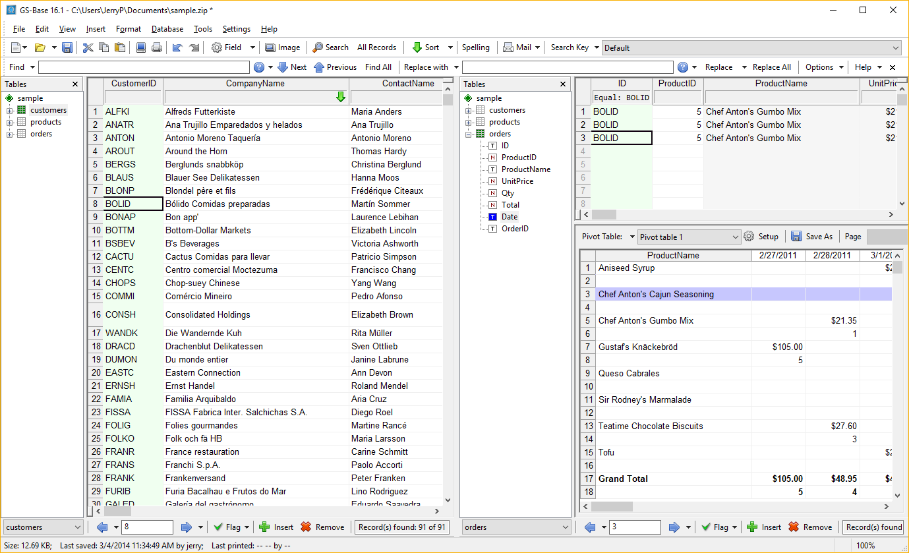Click the Replace All button
Viewport: 909px width, 553px height.
point(771,67)
